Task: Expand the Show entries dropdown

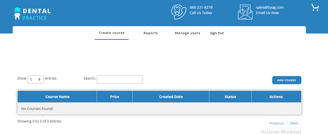Action: [x=36, y=79]
